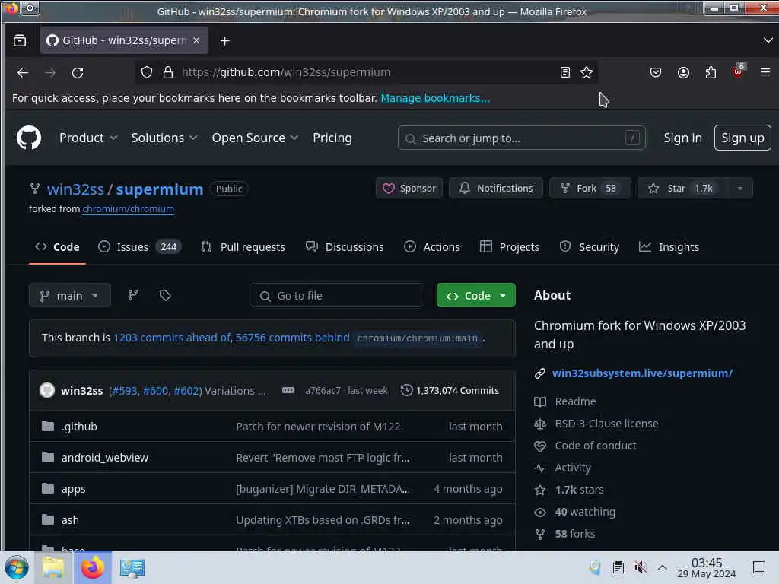Open the extensions puzzle icon
Screen dimensions: 779x584
click(711, 72)
